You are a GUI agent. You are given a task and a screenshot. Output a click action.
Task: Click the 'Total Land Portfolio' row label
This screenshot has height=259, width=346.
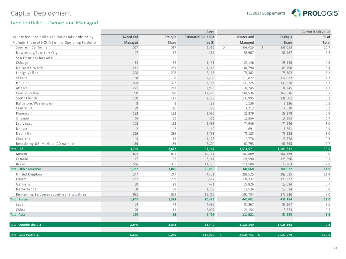click(x=25, y=235)
